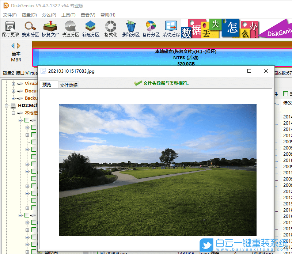This screenshot has width=292, height=254.
Task: Open the 备份分区 backup partition tool
Action: 151,29
